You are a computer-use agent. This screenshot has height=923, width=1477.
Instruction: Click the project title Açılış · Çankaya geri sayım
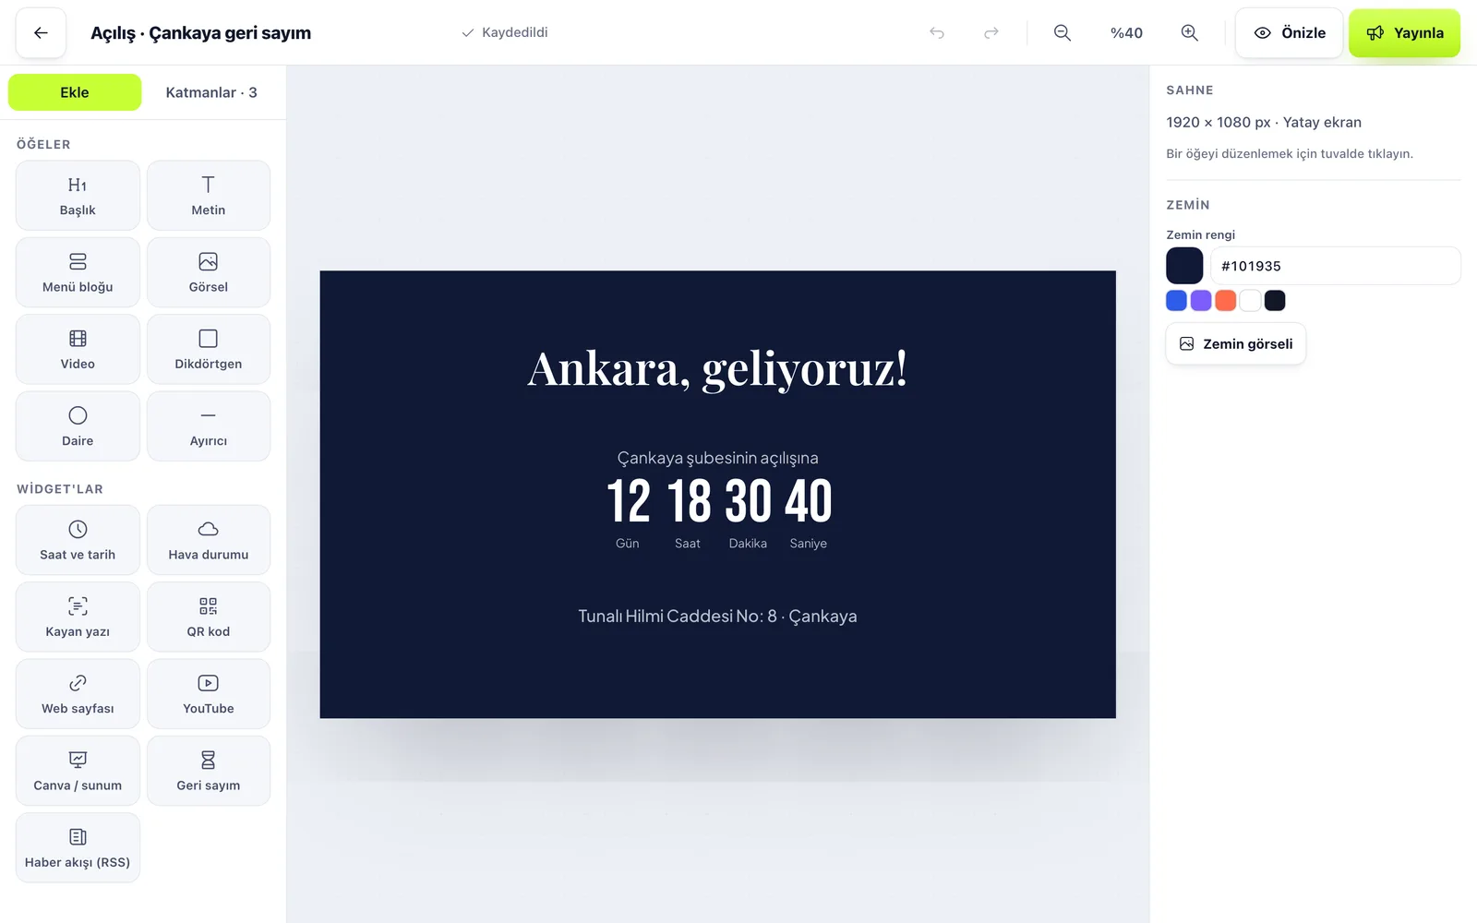(x=200, y=33)
